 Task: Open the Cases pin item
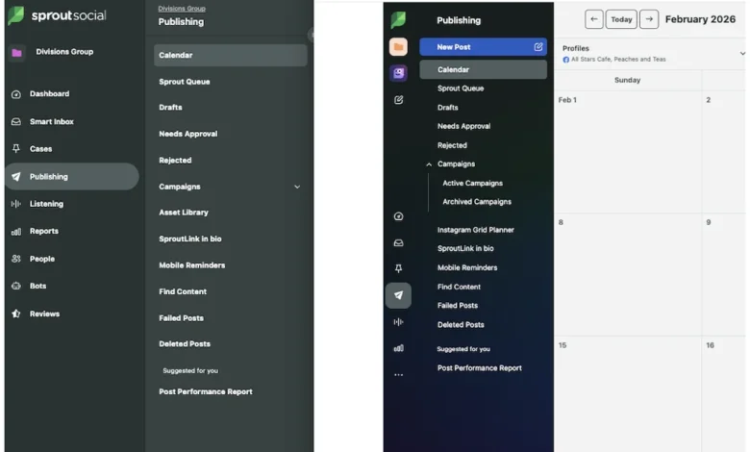[x=40, y=149]
